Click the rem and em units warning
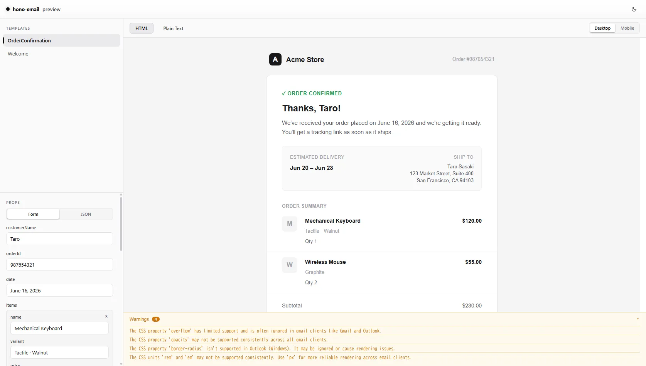Image resolution: width=646 pixels, height=366 pixels. (270, 358)
